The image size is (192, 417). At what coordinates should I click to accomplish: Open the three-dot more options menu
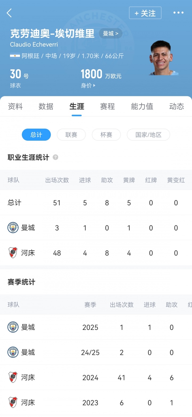pos(178,13)
